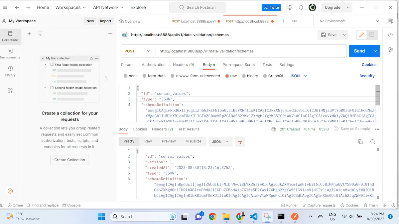Open the Cookies link

(369, 65)
